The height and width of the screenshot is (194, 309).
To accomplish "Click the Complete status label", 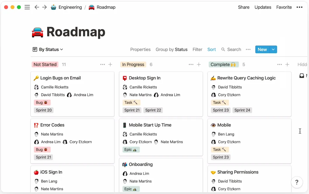I will (224, 64).
